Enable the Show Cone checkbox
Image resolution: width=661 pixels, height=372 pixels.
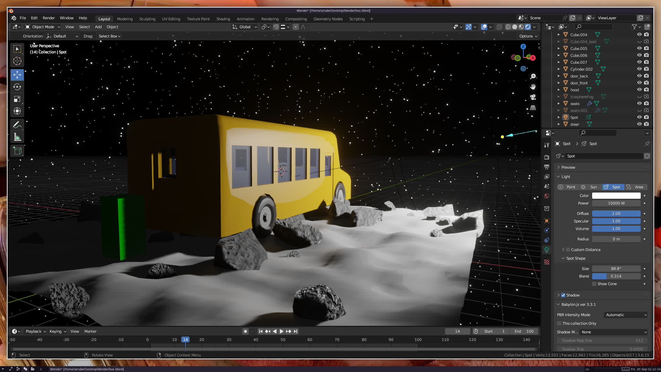594,284
